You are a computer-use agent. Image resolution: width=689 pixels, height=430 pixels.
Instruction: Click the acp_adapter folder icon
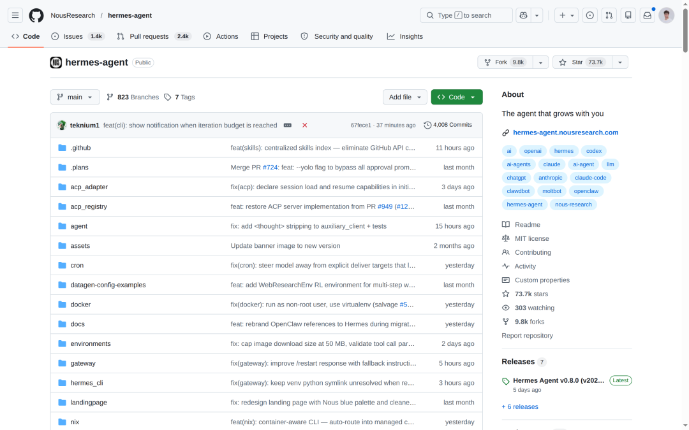[x=62, y=187]
